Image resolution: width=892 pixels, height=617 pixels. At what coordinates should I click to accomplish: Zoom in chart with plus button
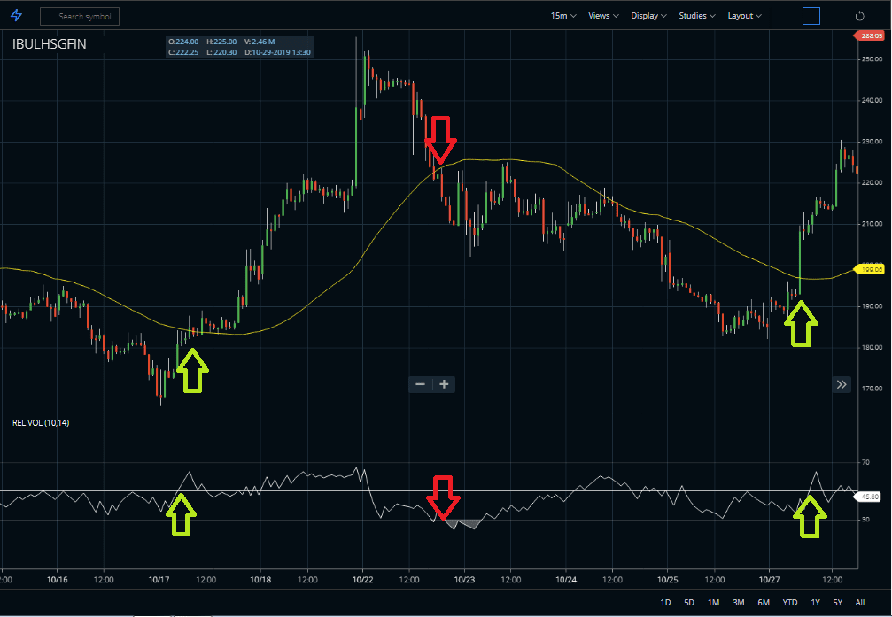(445, 384)
